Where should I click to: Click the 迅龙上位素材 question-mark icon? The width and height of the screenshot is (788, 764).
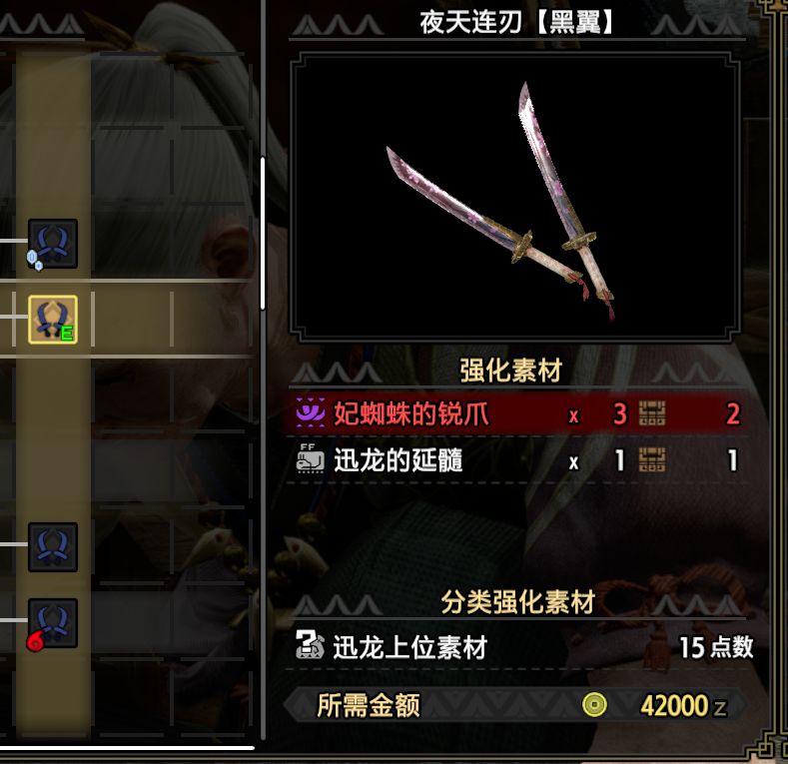[x=310, y=645]
